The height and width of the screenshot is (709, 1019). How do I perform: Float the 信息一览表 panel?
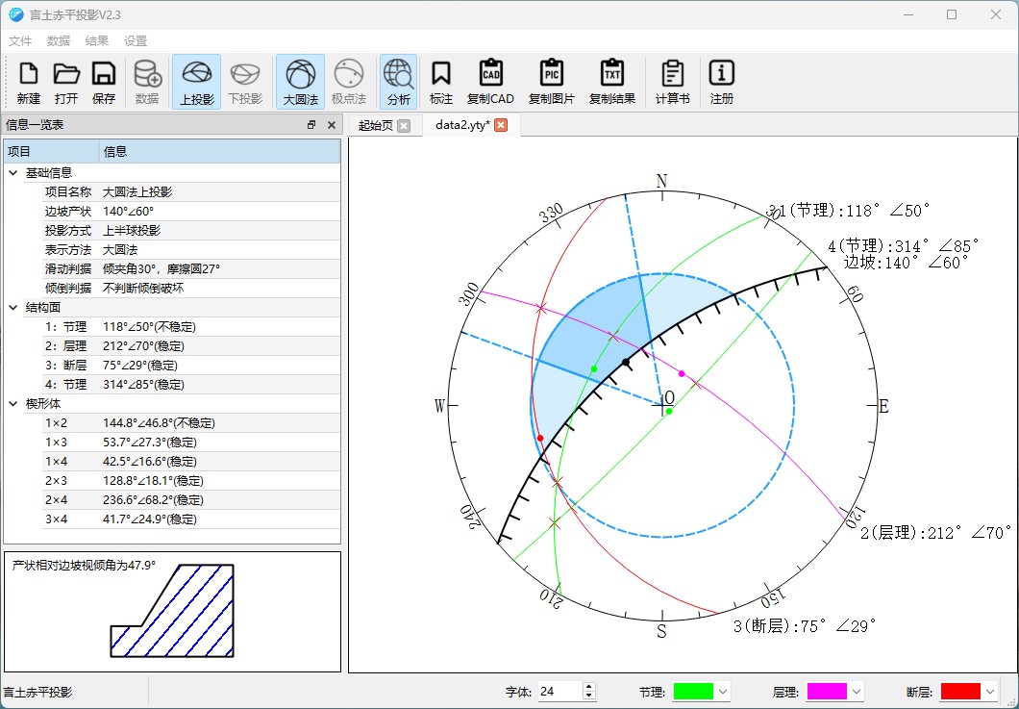click(311, 125)
